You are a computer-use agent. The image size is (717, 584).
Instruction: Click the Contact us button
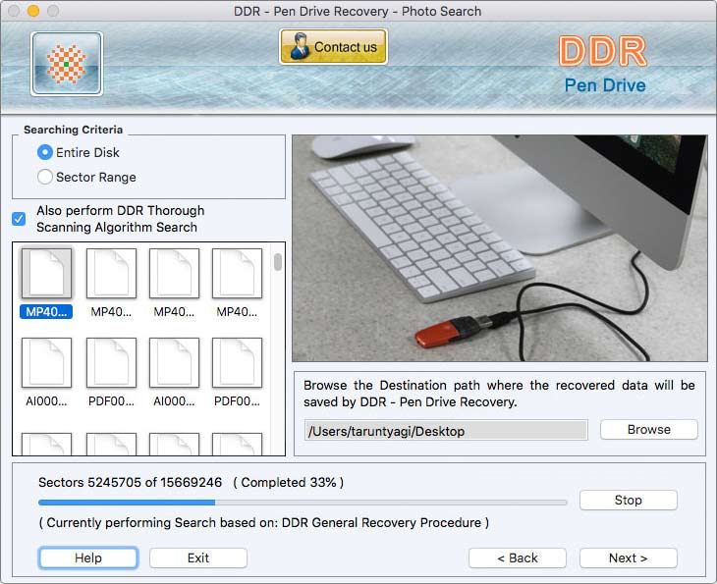tap(333, 46)
